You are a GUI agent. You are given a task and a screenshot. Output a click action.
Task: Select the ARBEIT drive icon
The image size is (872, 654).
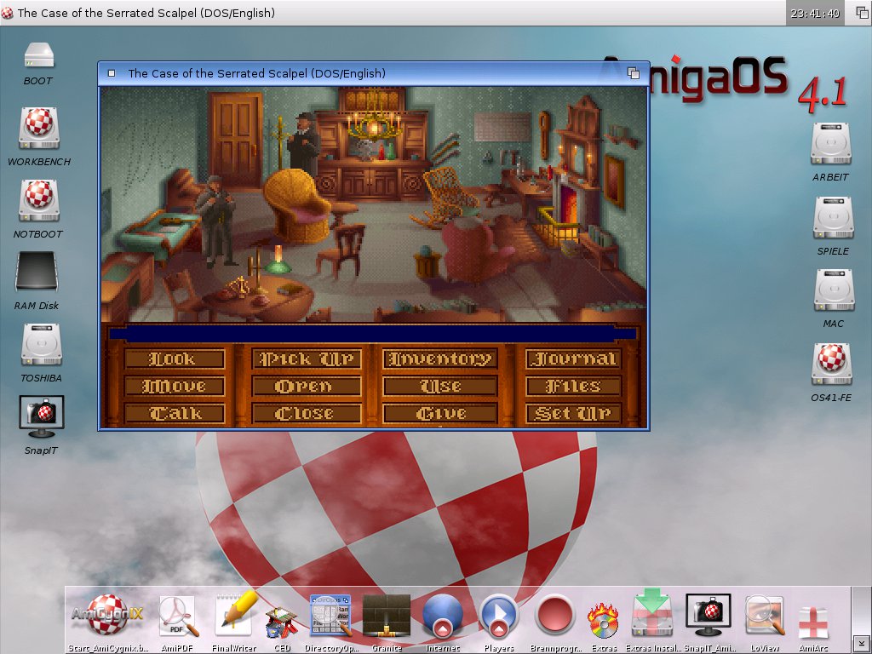coord(830,143)
